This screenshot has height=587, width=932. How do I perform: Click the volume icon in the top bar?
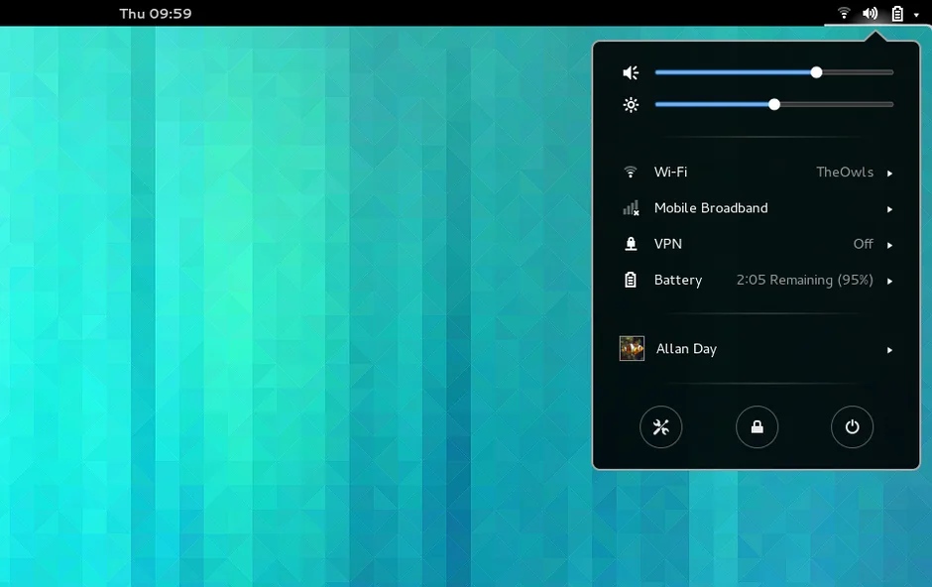[x=870, y=13]
